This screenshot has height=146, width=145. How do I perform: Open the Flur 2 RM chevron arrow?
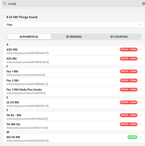pos(141,81)
